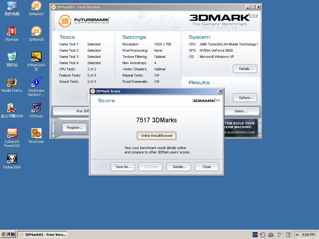Click the help question mark tray icon

(x=288, y=235)
